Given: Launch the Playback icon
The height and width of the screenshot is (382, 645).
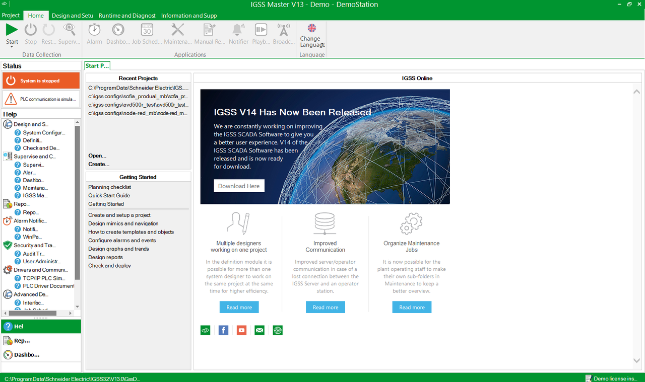Looking at the screenshot, I should click(x=261, y=30).
